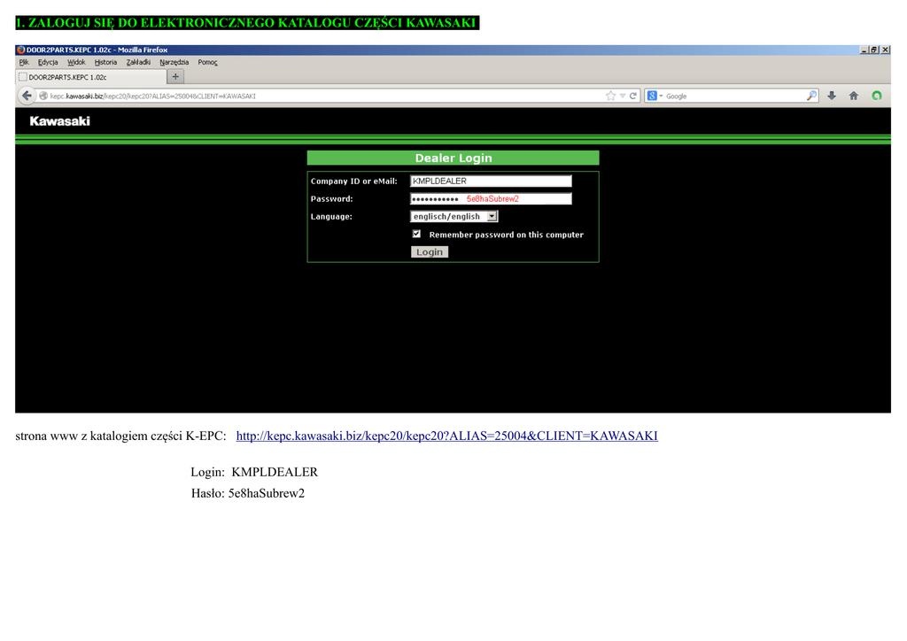Open the Narzędzia menu
The image size is (907, 641).
(174, 62)
